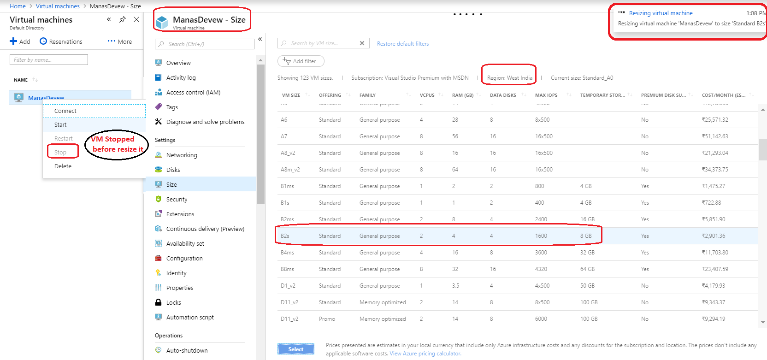Open Tags in resource menu
767x360 pixels.
point(171,107)
